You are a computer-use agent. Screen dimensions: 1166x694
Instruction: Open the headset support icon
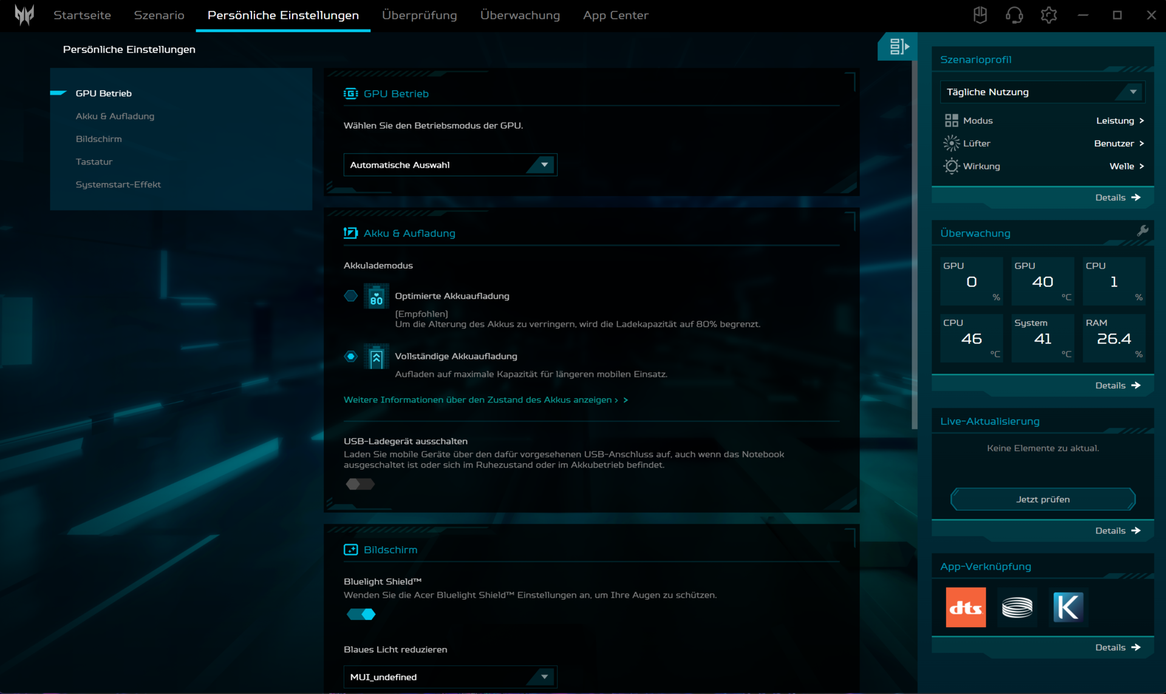(x=1014, y=15)
